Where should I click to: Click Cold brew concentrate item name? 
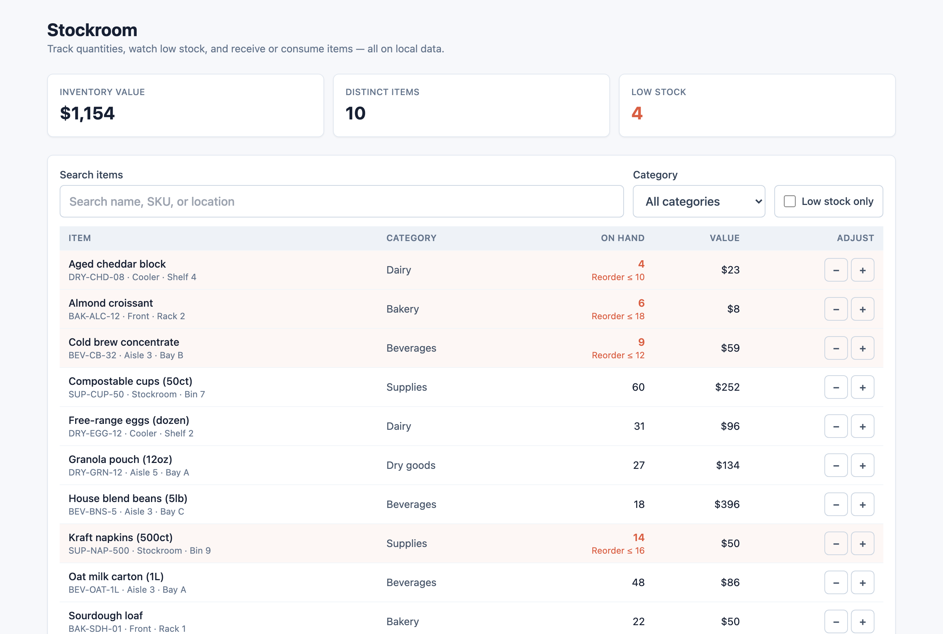pos(124,342)
